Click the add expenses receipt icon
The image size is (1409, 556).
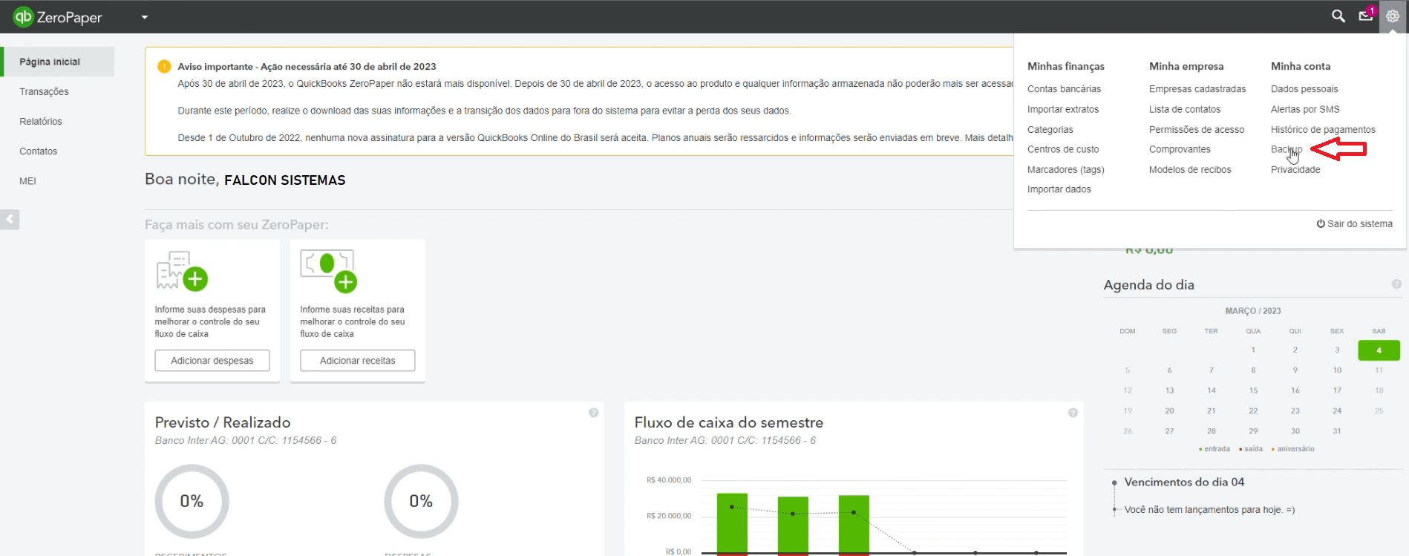click(x=182, y=270)
